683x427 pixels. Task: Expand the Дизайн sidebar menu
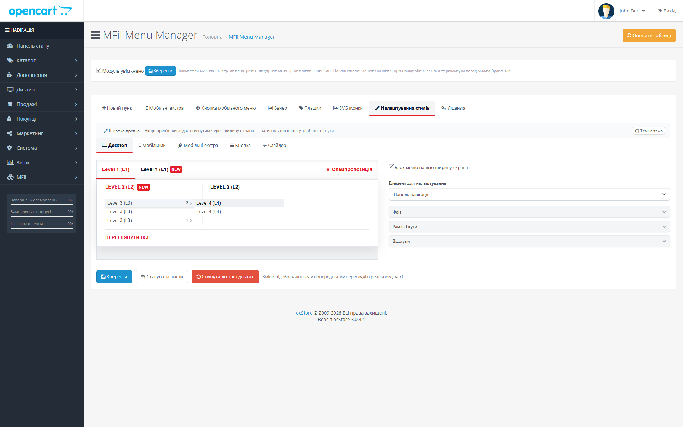(x=42, y=90)
